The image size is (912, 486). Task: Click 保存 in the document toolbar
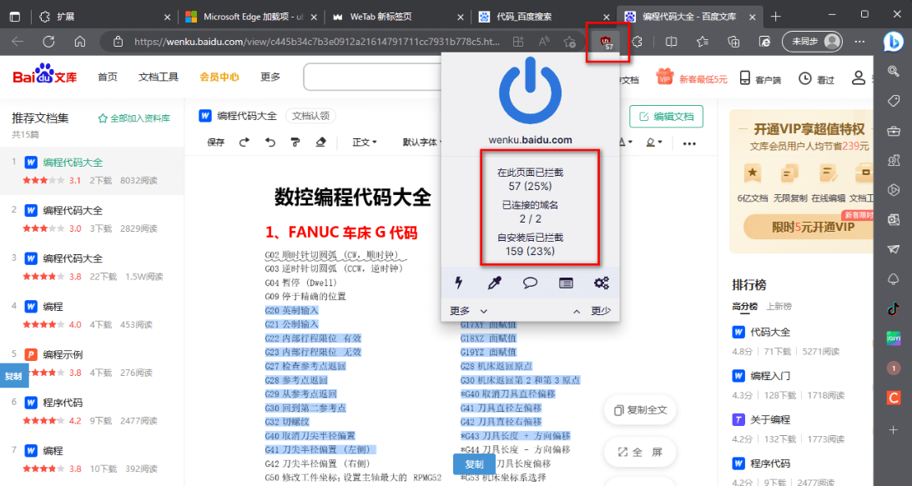(216, 143)
